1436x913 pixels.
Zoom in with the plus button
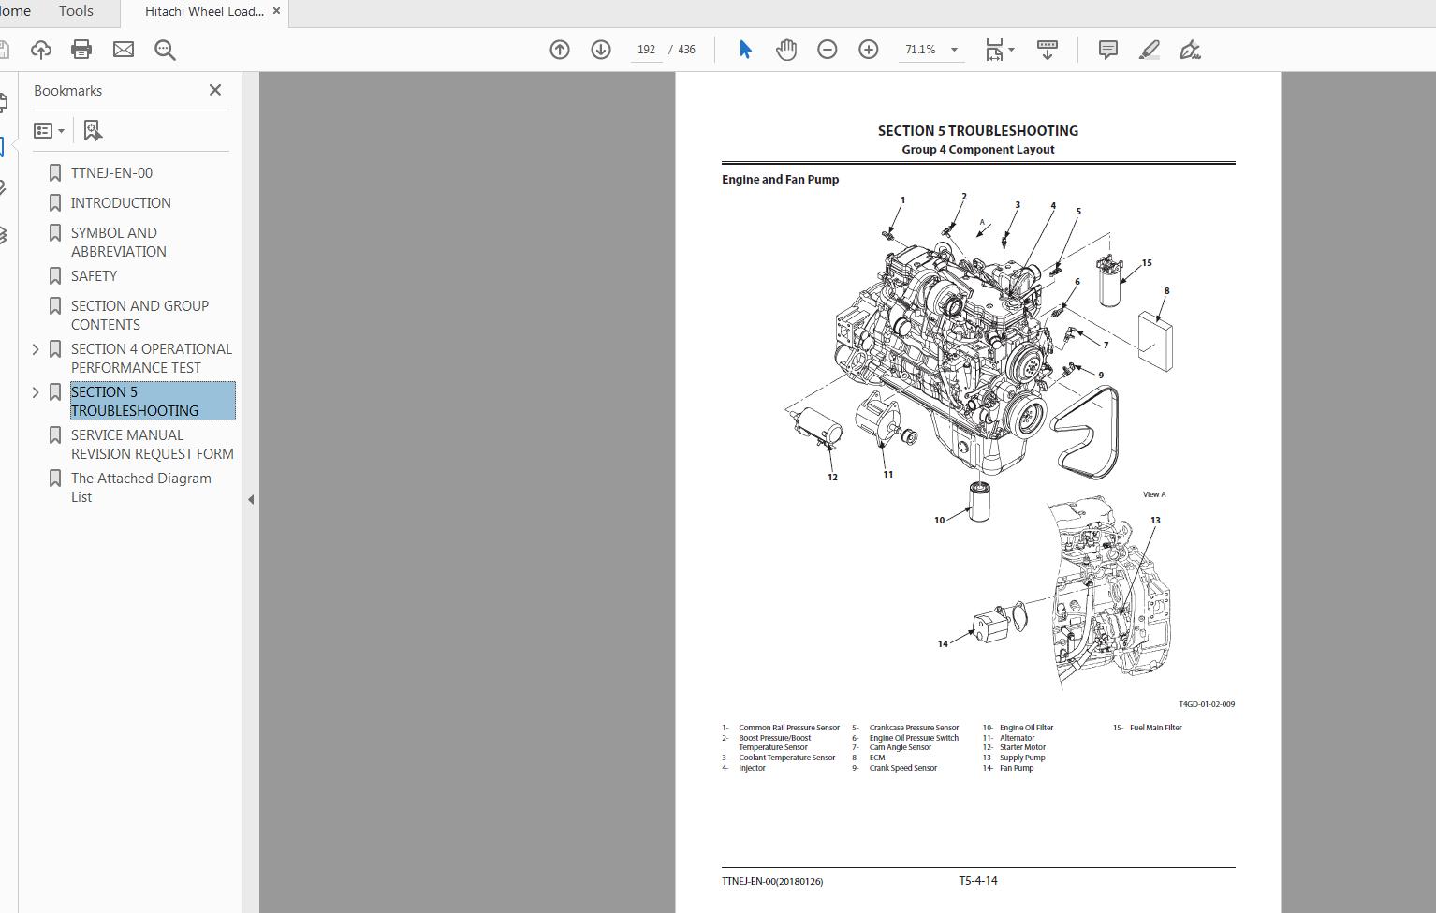(869, 50)
